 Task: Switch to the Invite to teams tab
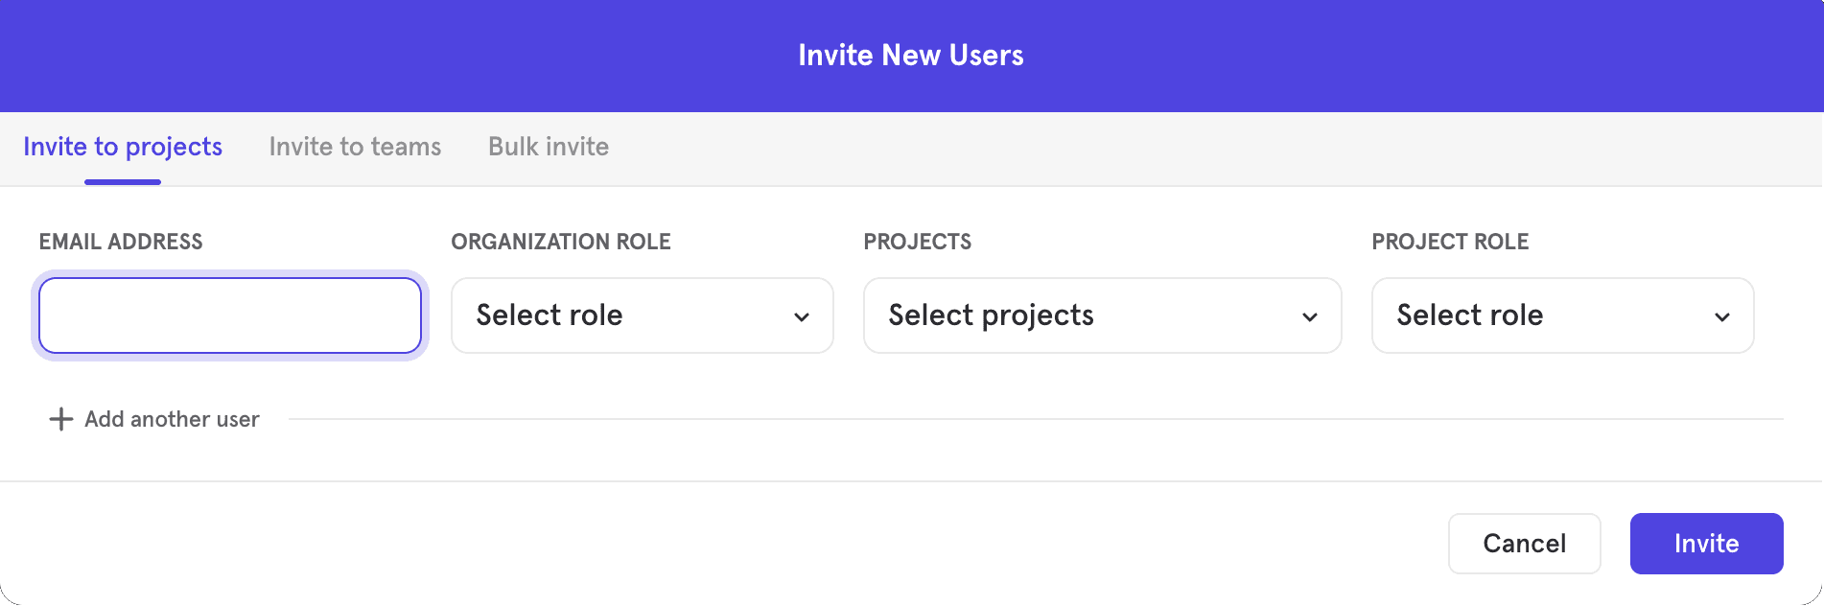click(x=355, y=147)
